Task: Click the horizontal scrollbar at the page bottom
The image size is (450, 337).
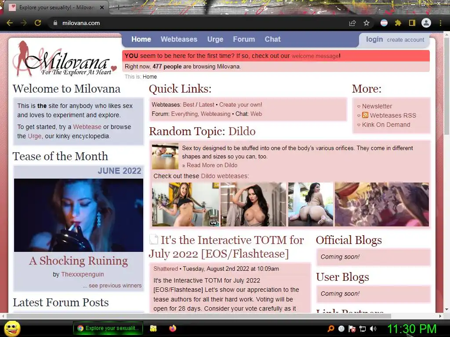Action: 199,316
